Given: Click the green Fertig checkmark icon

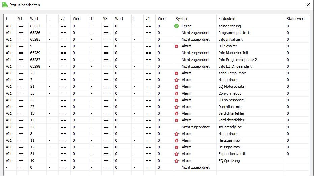Looking at the screenshot, I should point(176,26).
